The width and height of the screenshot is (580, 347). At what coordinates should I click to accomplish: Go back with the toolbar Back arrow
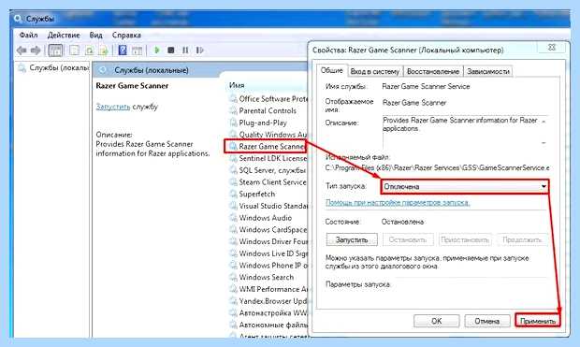pyautogui.click(x=22, y=50)
